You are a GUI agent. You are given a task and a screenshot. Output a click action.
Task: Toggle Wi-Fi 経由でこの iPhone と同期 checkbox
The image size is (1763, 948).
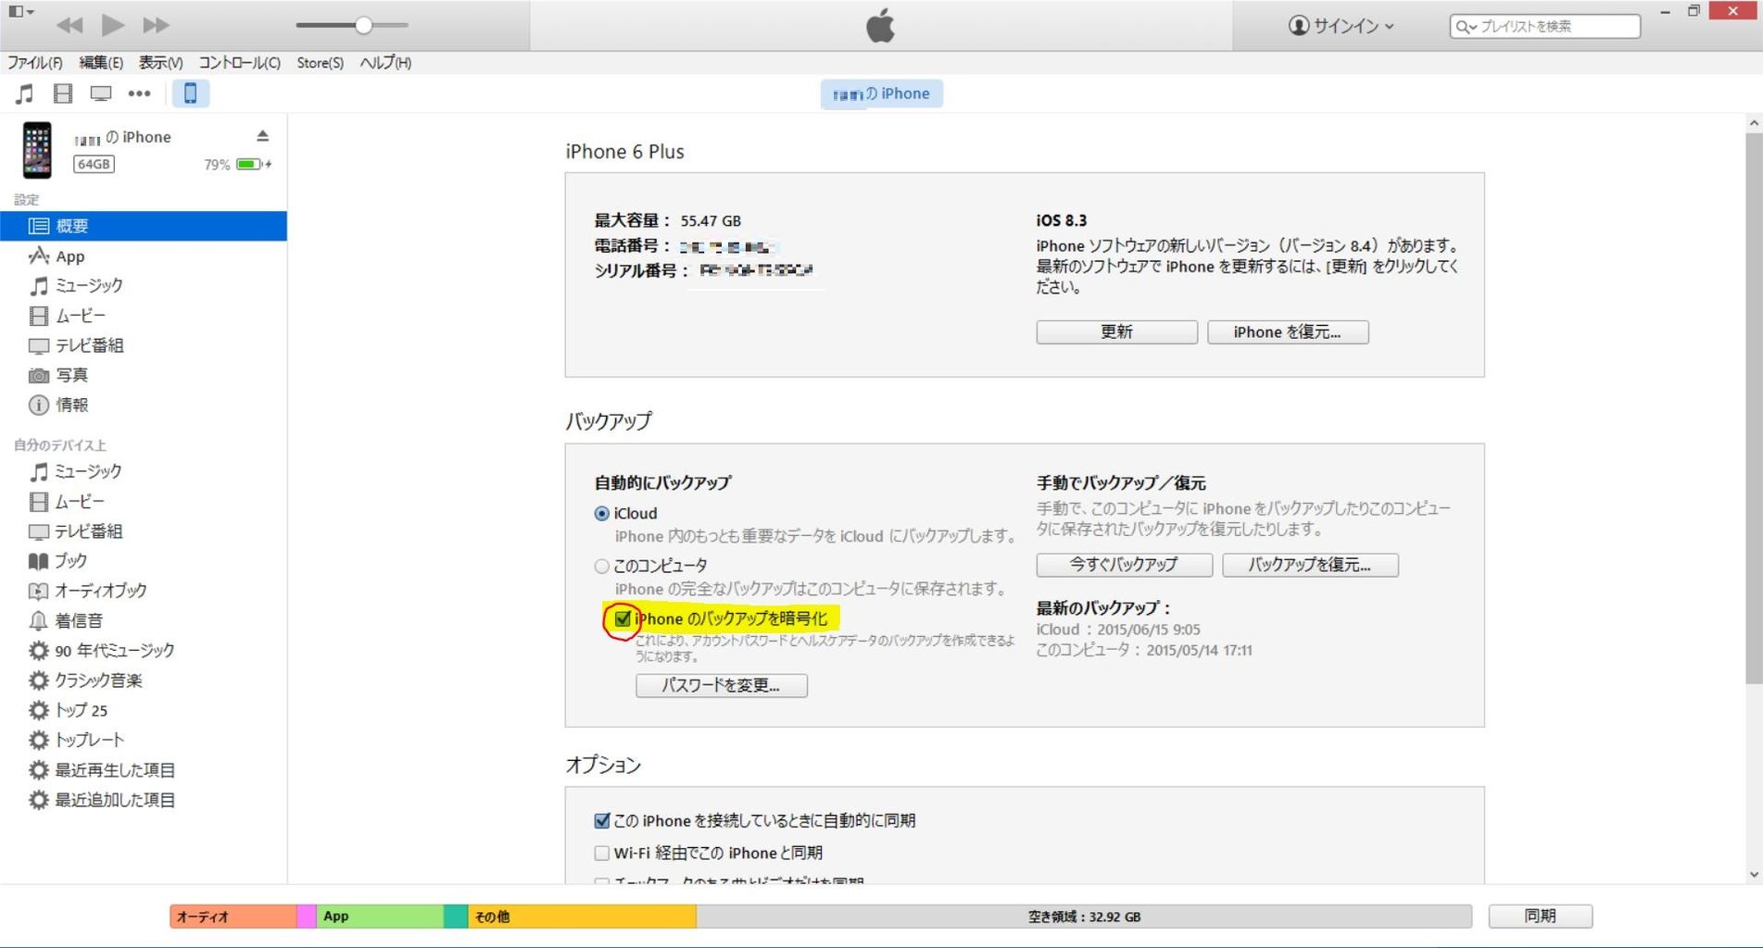coord(602,853)
